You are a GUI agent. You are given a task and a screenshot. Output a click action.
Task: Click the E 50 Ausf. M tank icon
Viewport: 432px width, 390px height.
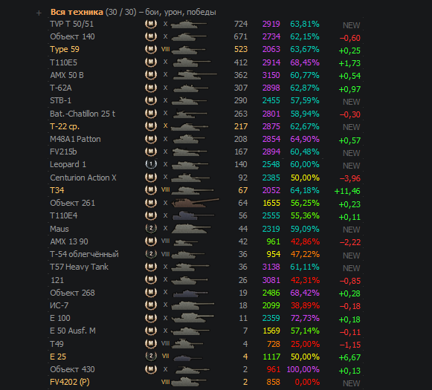click(190, 331)
